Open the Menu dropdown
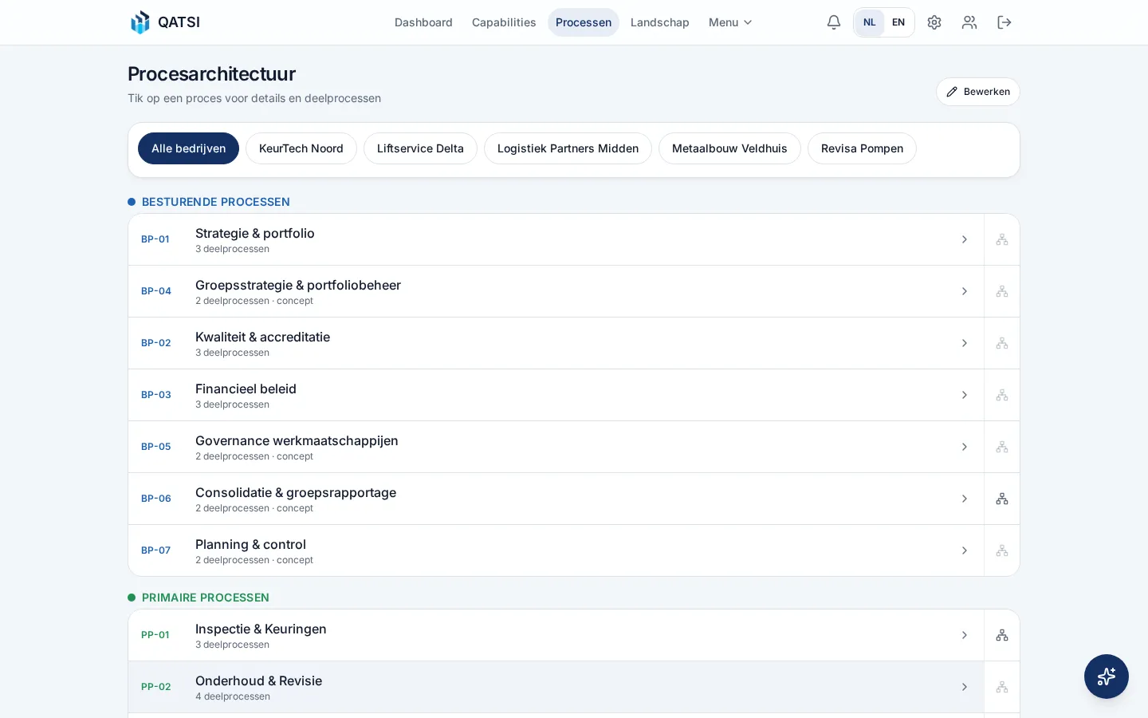Image resolution: width=1148 pixels, height=718 pixels. (x=730, y=22)
